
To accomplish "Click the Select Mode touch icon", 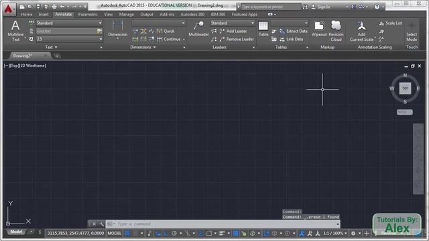I will click(x=412, y=31).
